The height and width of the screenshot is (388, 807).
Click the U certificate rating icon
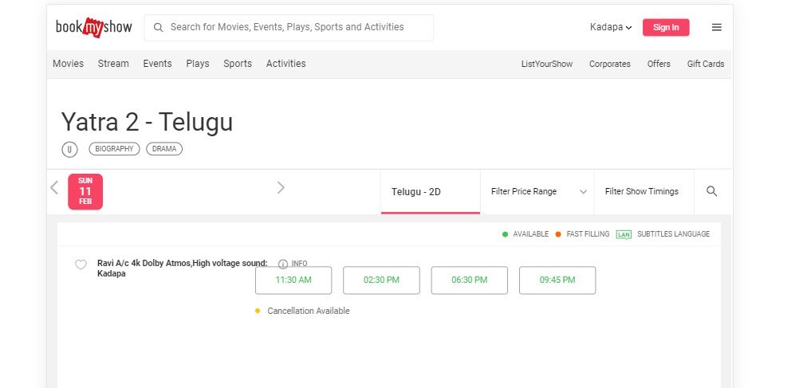pyautogui.click(x=69, y=149)
